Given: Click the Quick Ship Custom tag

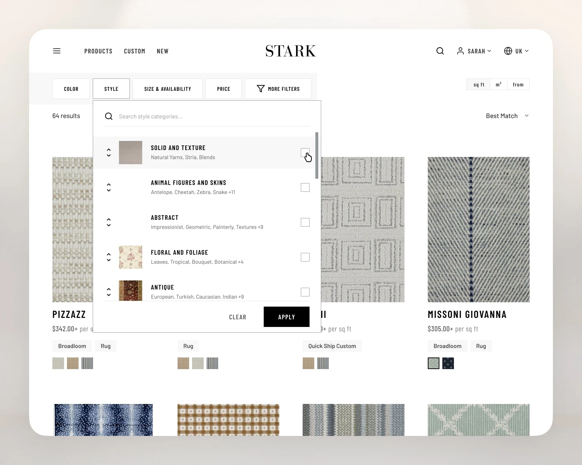Looking at the screenshot, I should coord(332,346).
